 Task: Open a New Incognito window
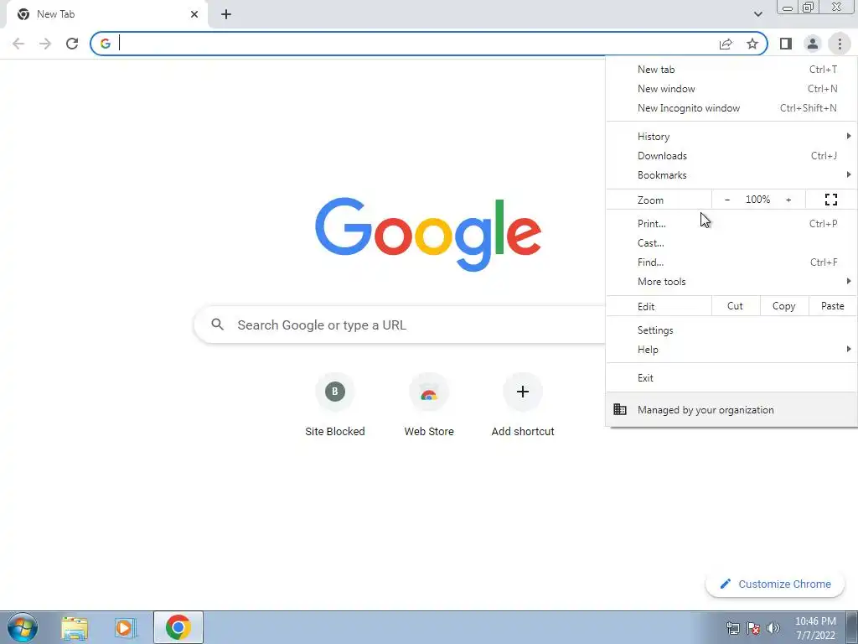point(731,108)
